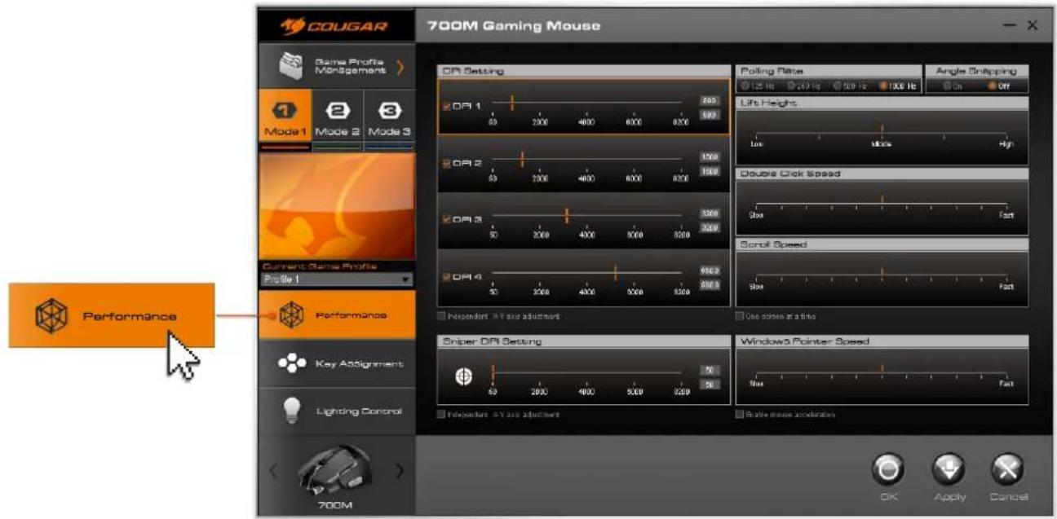Screen dimensions: 1057x519
Task: Turn Angle Snapping On
Action: [x=947, y=85]
